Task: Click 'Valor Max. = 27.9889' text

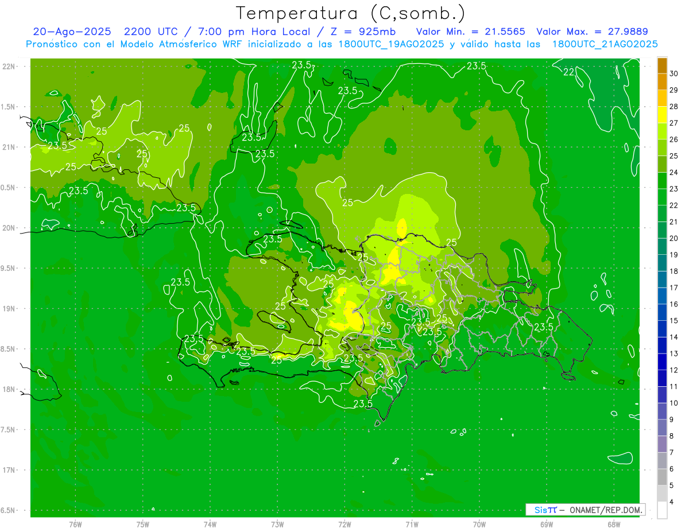Action: pos(592,32)
